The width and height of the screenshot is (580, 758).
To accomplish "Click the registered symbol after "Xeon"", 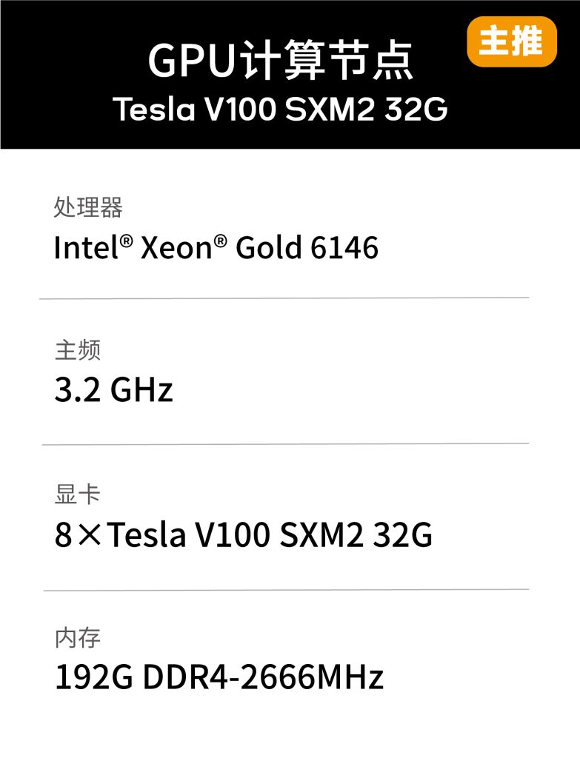I will pos(220,241).
